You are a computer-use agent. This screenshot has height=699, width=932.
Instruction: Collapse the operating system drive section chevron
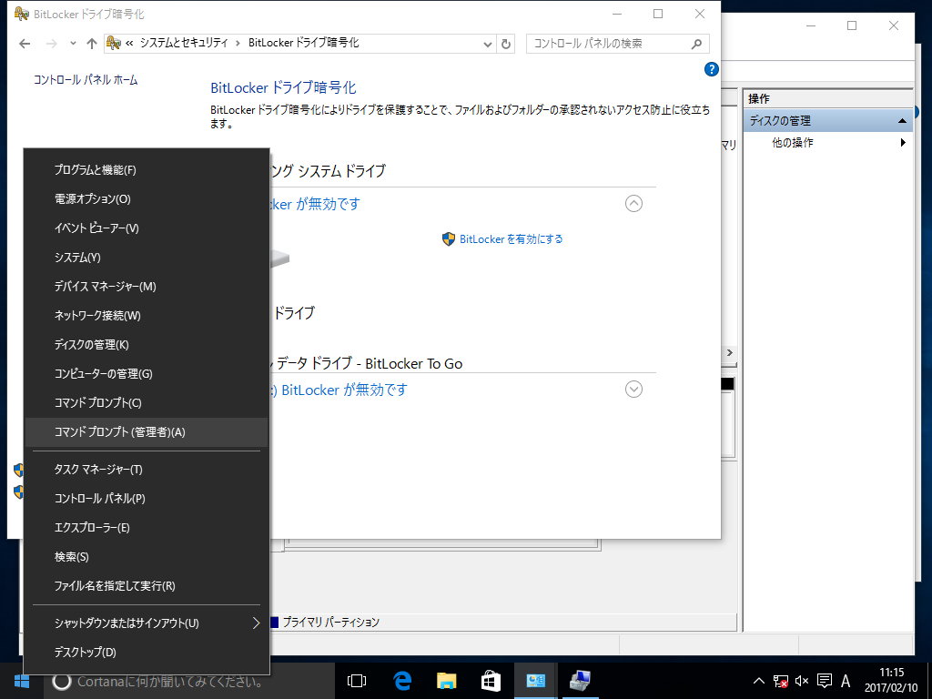point(633,204)
